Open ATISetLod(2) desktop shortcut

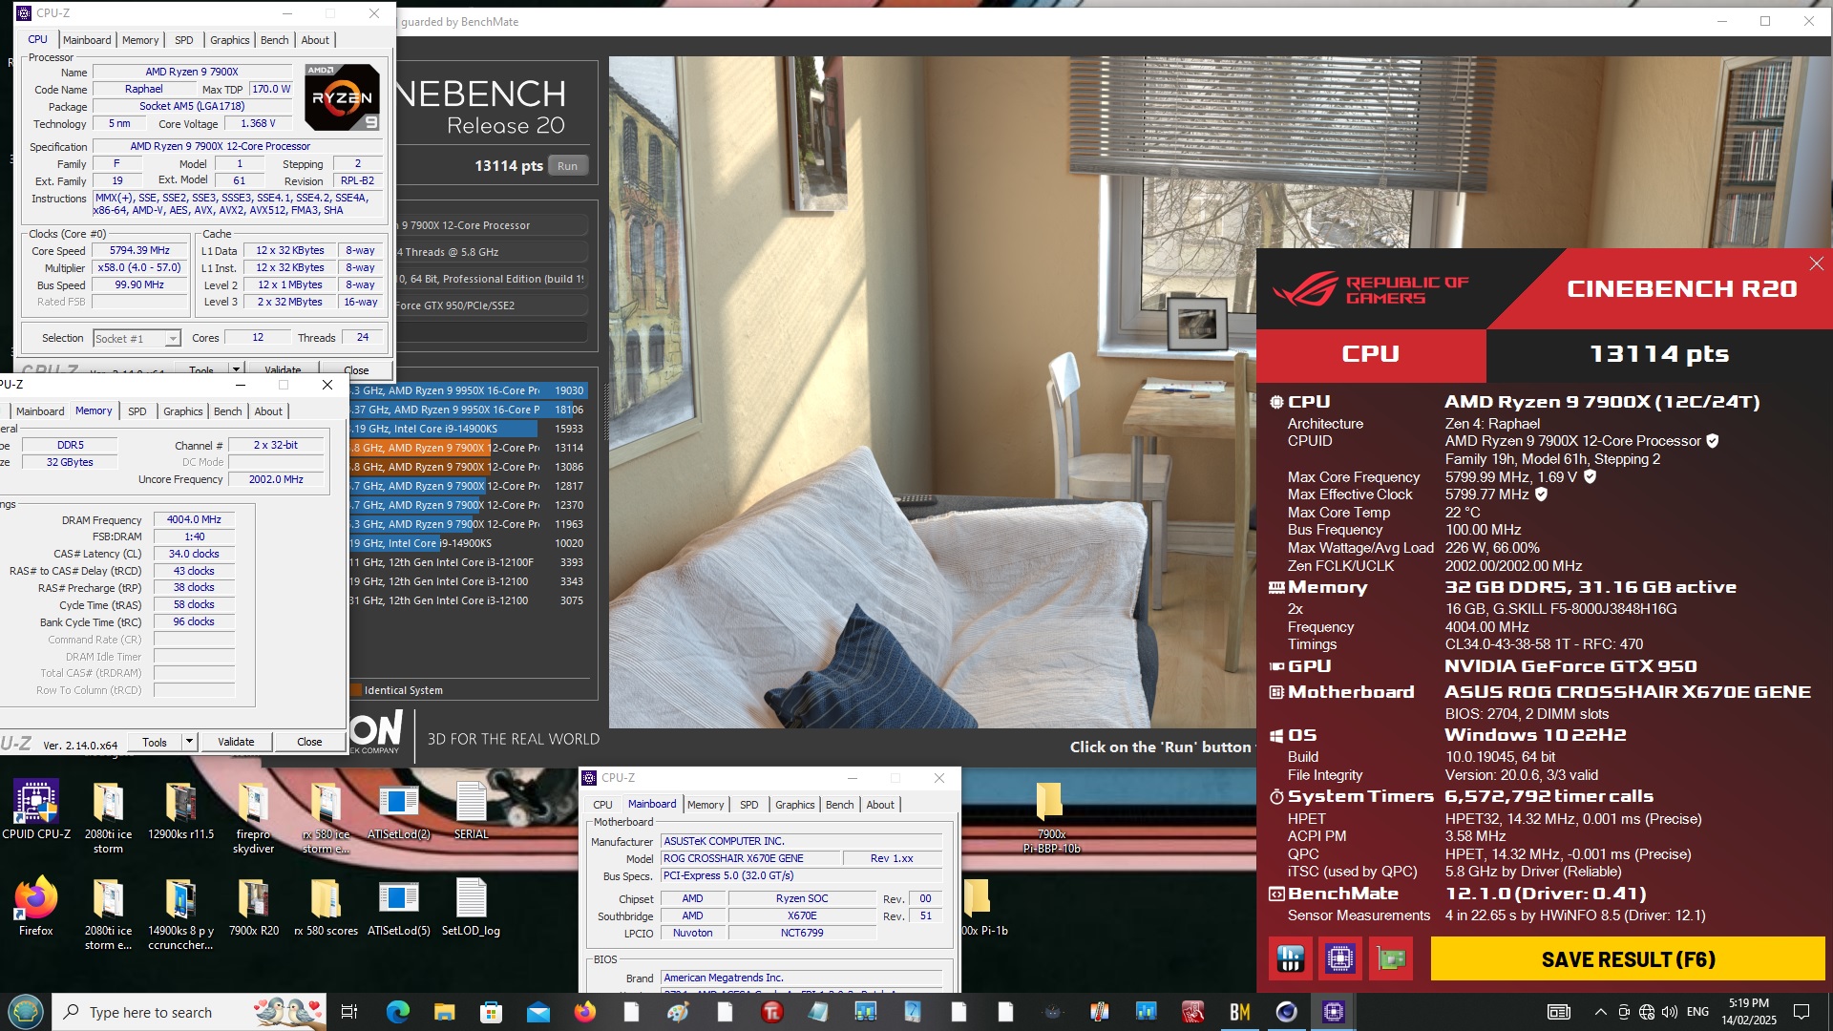point(399,810)
